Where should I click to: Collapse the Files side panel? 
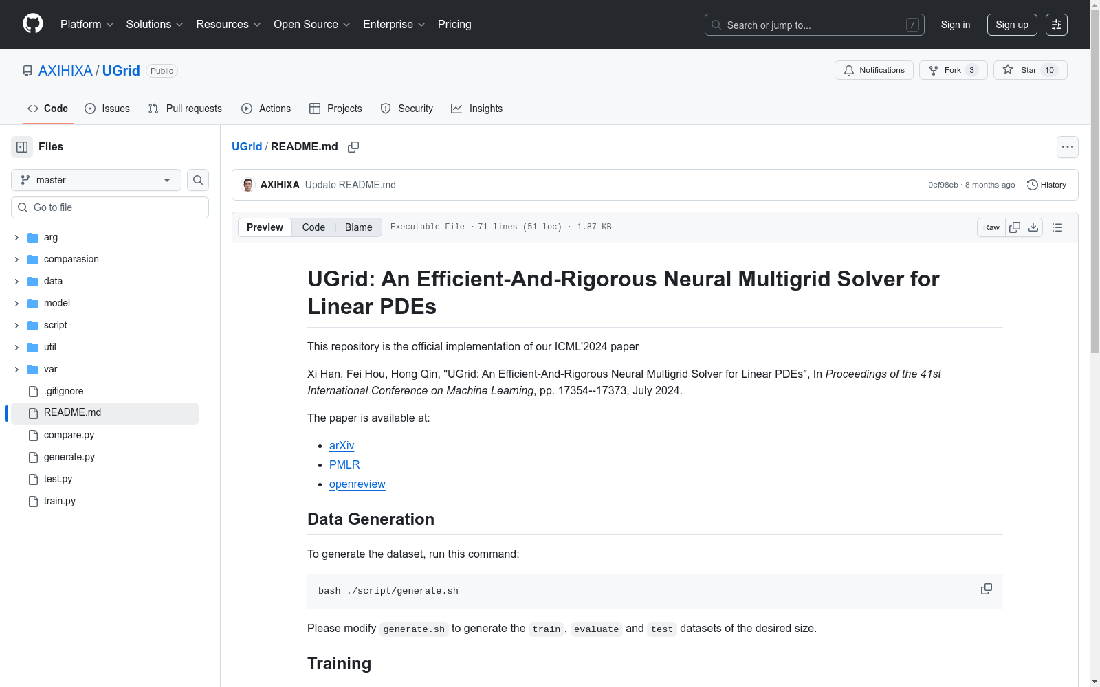(x=22, y=147)
